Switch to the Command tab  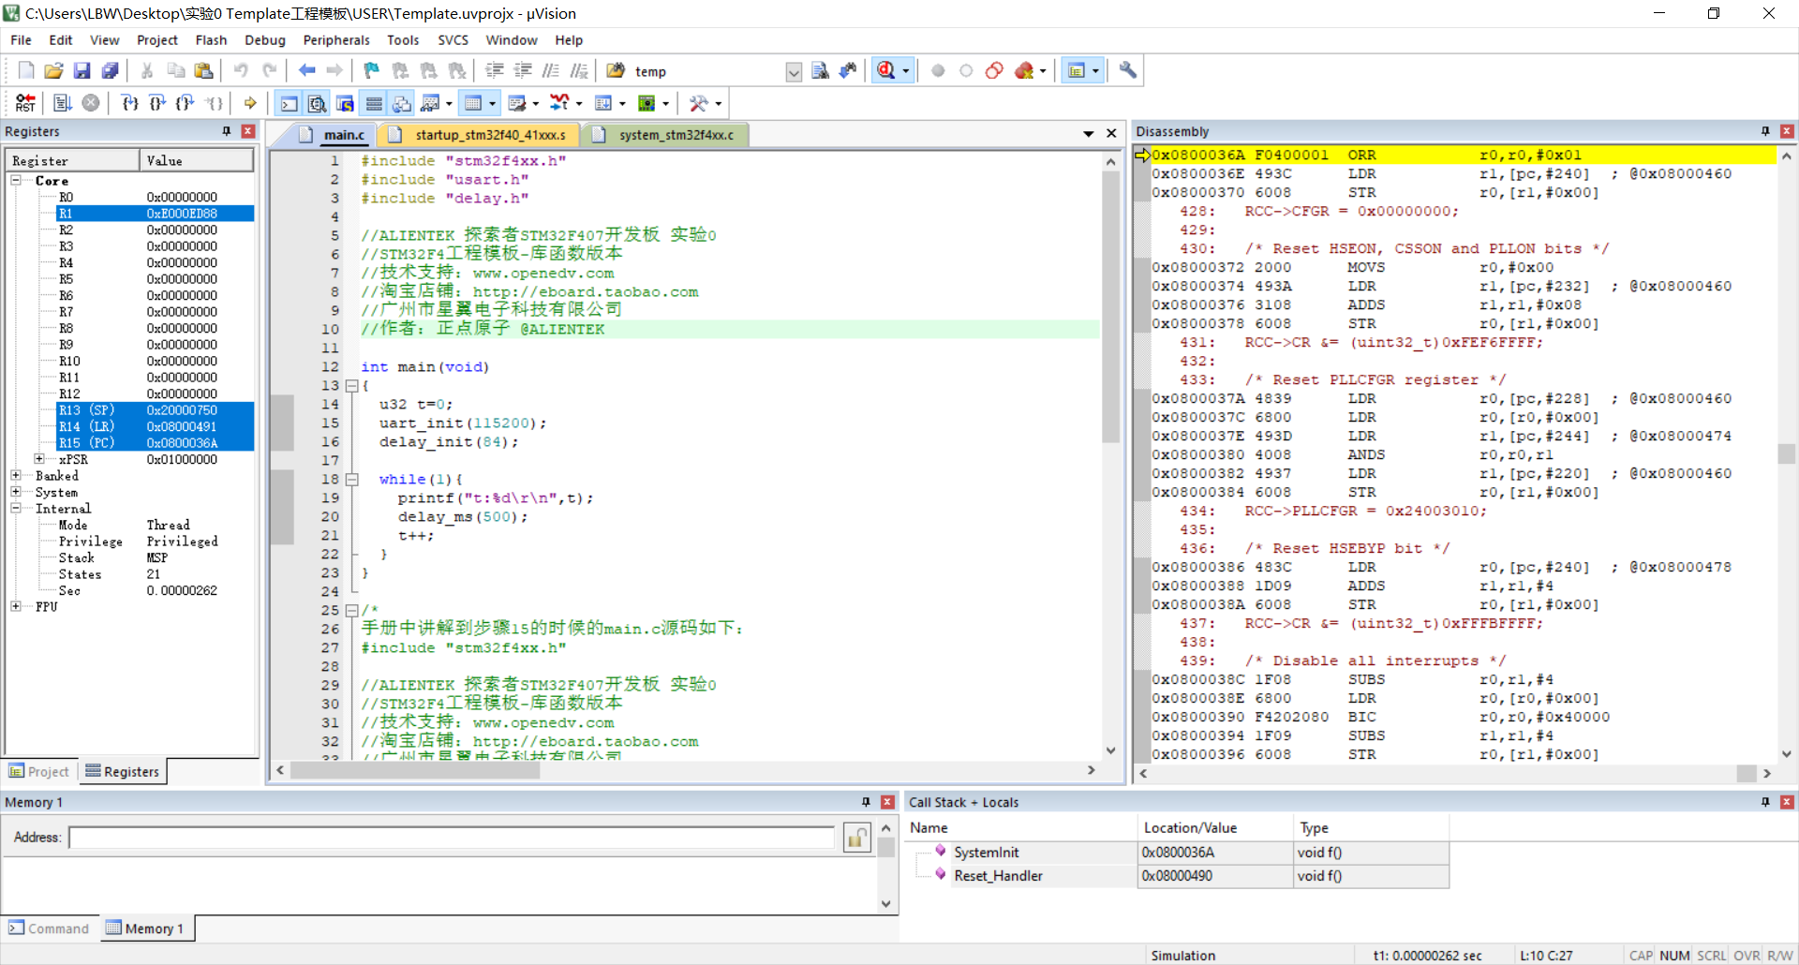[x=49, y=928]
